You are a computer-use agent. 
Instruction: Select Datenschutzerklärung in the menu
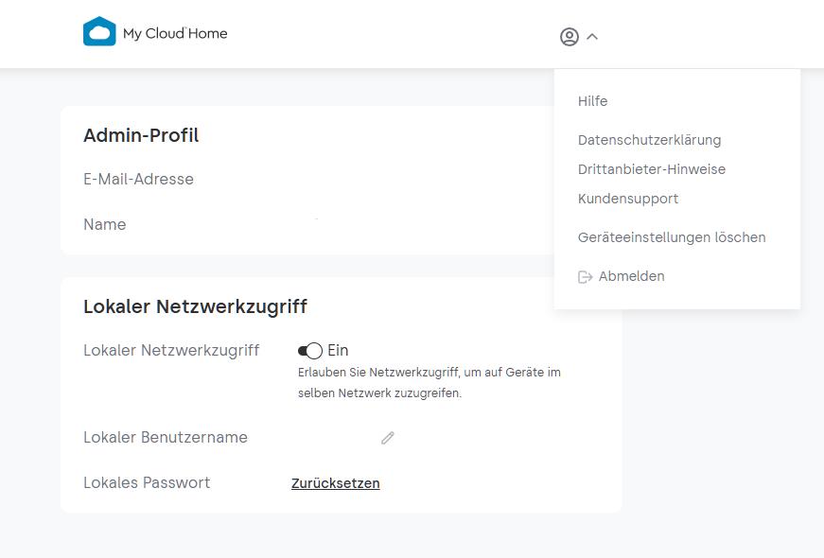pyautogui.click(x=649, y=140)
